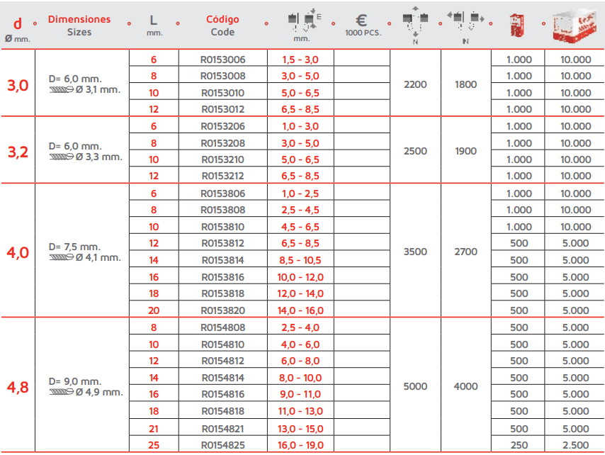Click the 5000 tensile strength value
This screenshot has width=605, height=455.
pos(415,386)
